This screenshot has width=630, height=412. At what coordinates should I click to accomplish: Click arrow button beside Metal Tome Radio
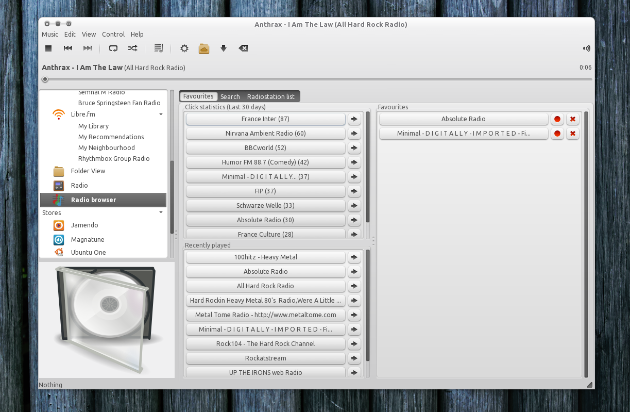pyautogui.click(x=354, y=315)
